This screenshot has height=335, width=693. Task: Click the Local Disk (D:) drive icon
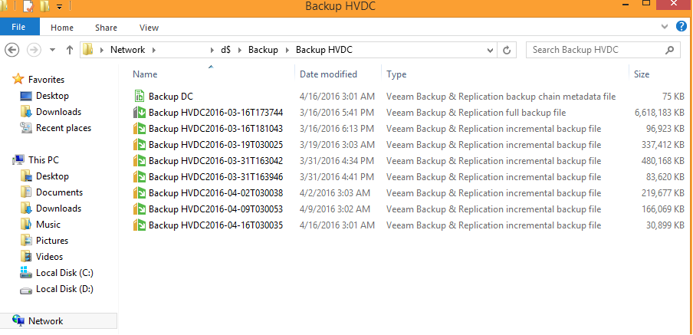click(26, 291)
